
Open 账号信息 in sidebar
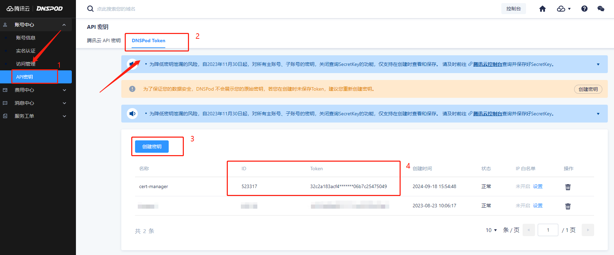point(26,38)
